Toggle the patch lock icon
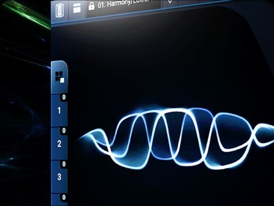Viewport: 274px width, 206px height. coord(91,6)
